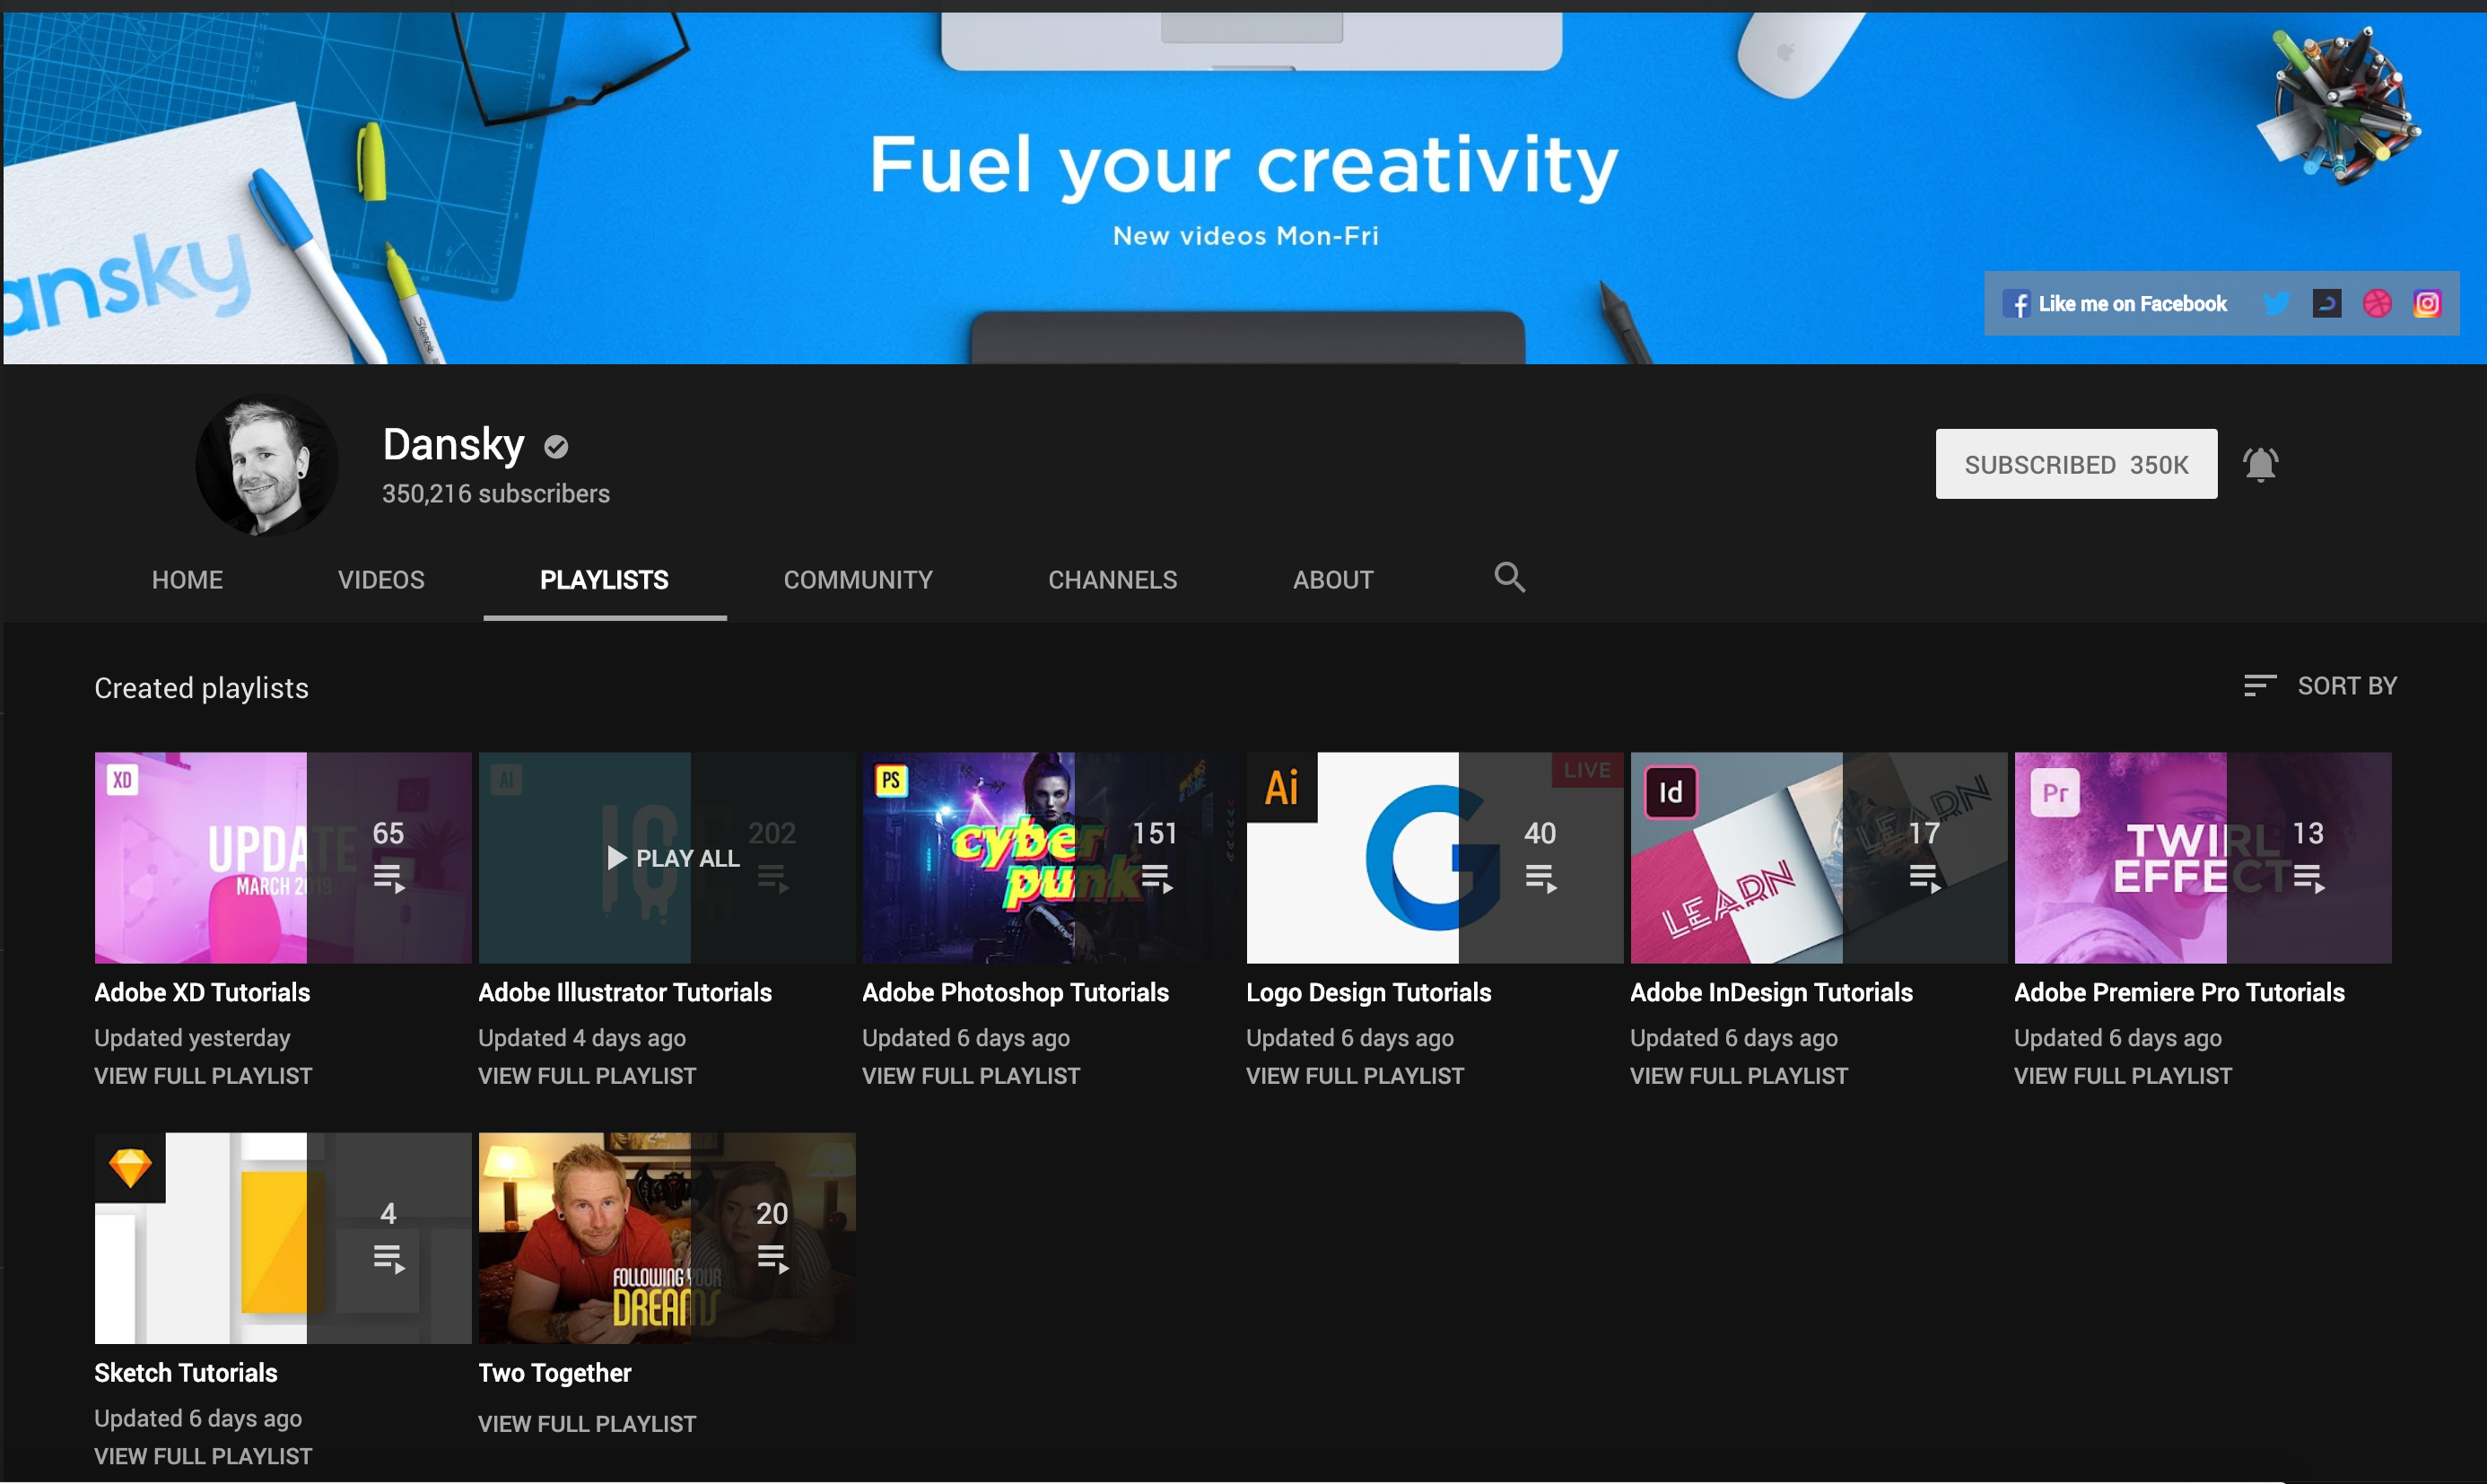Click playlist queue icon on Sketch thumbnail
The image size is (2487, 1484).
389,1259
